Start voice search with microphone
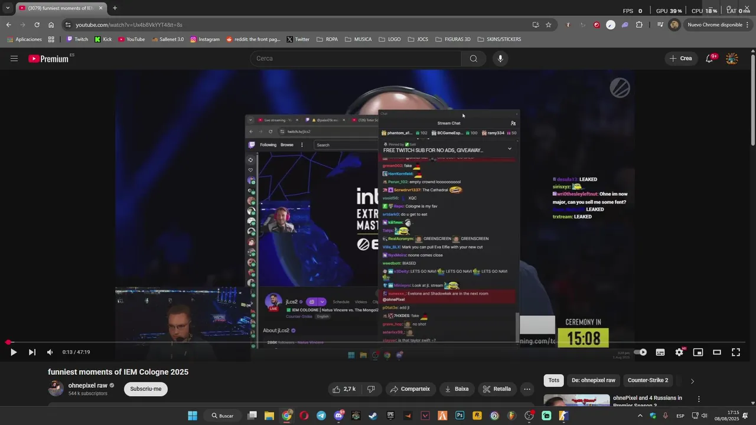 (500, 58)
